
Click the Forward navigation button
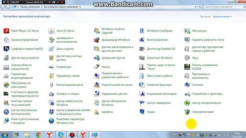click(8, 7)
